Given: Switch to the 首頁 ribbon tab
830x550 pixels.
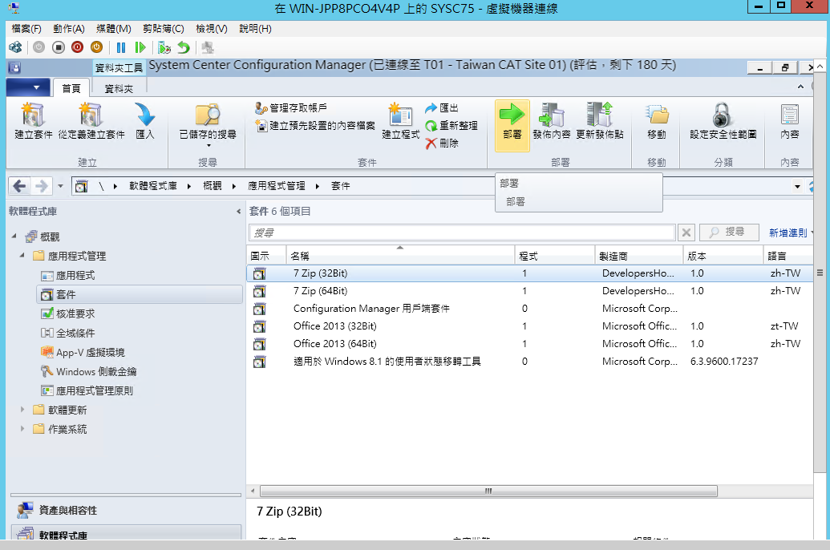Looking at the screenshot, I should pos(71,88).
